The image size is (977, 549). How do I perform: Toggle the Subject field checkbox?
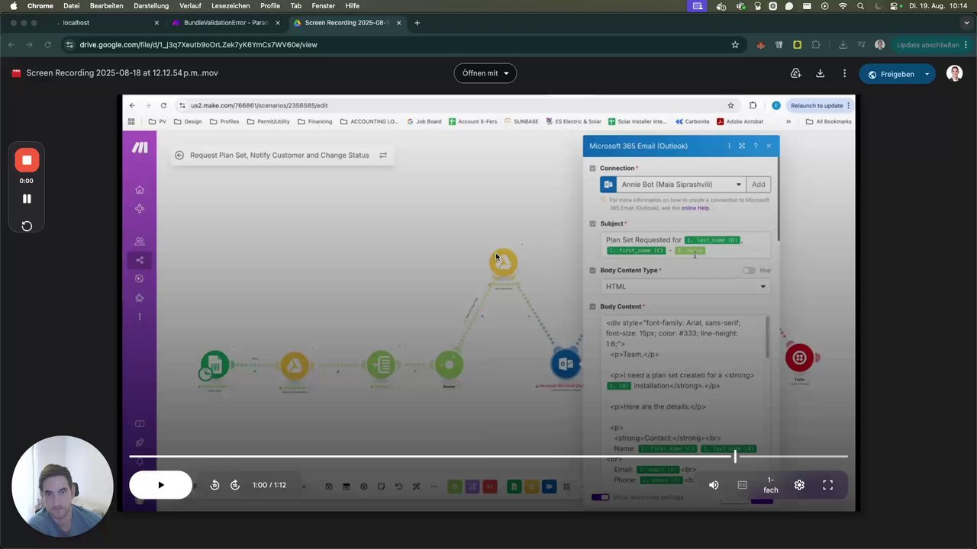[x=592, y=224]
